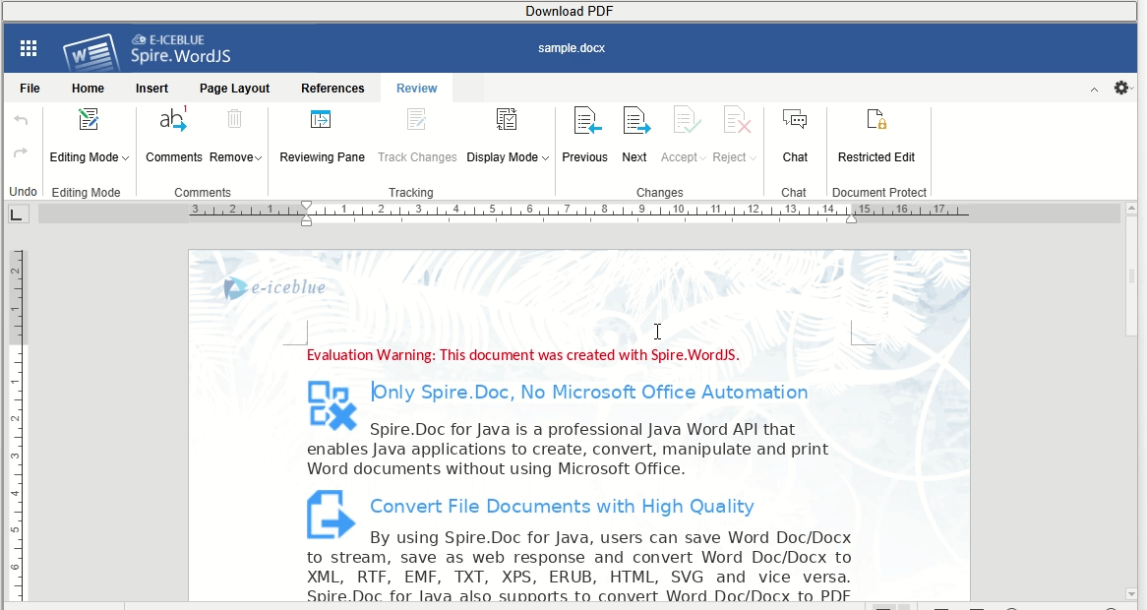Open the Reject dropdown arrow

coord(753,158)
